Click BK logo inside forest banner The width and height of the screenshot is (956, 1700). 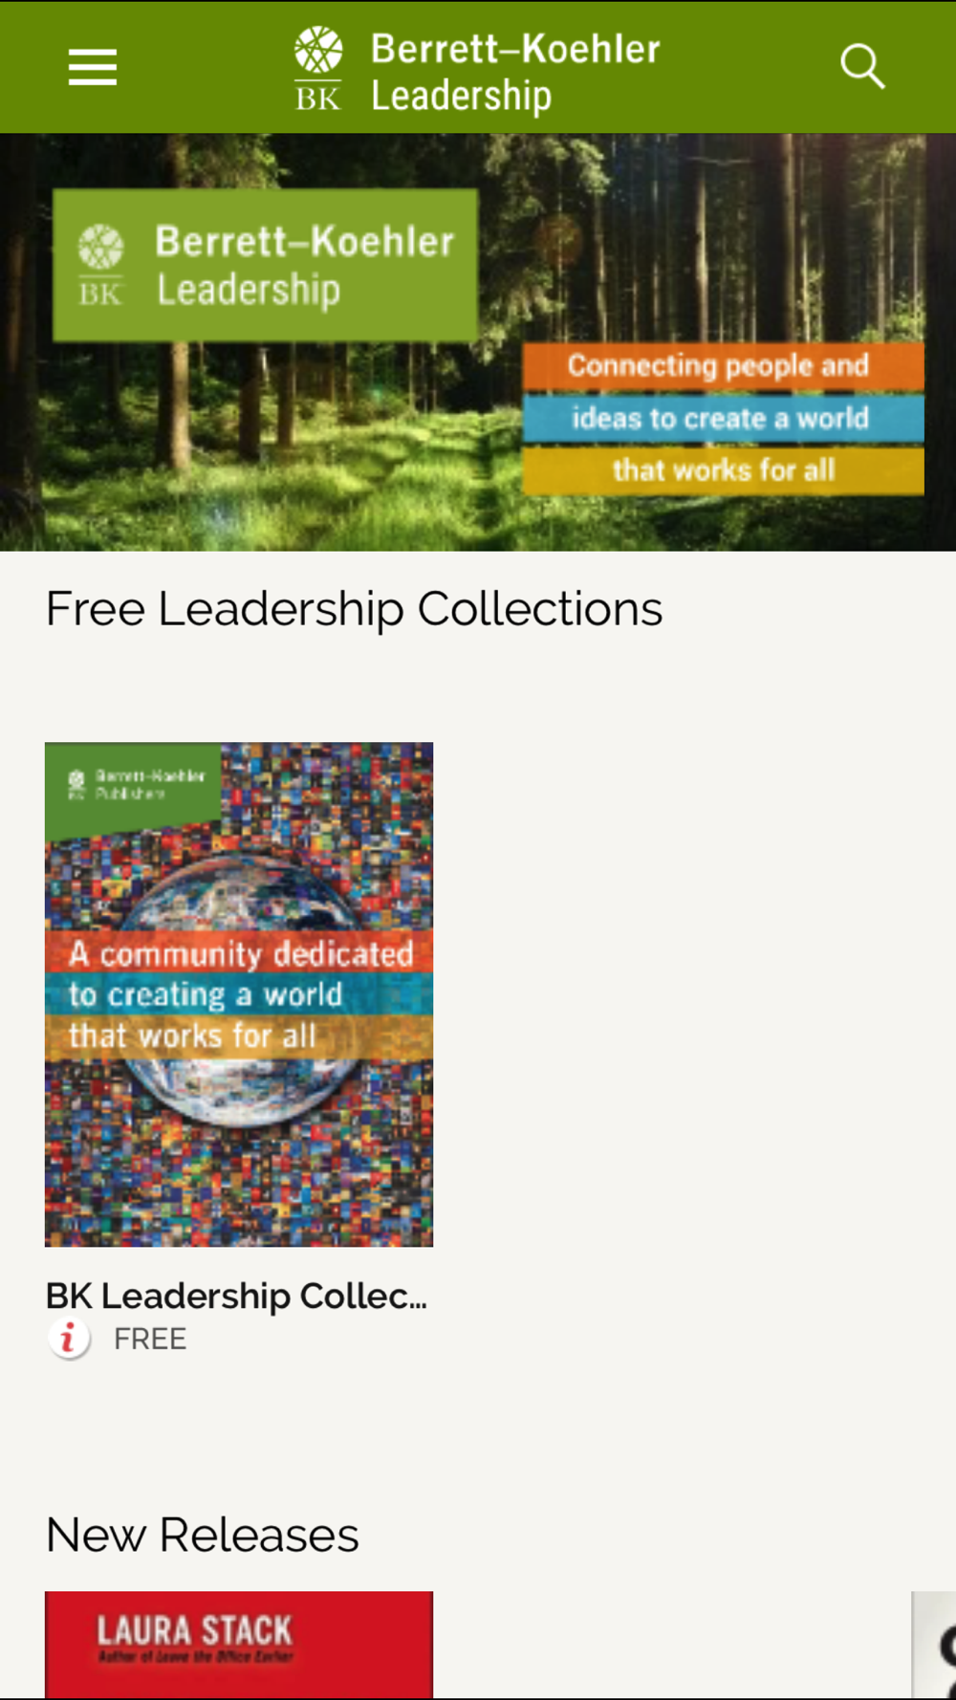pyautogui.click(x=101, y=265)
